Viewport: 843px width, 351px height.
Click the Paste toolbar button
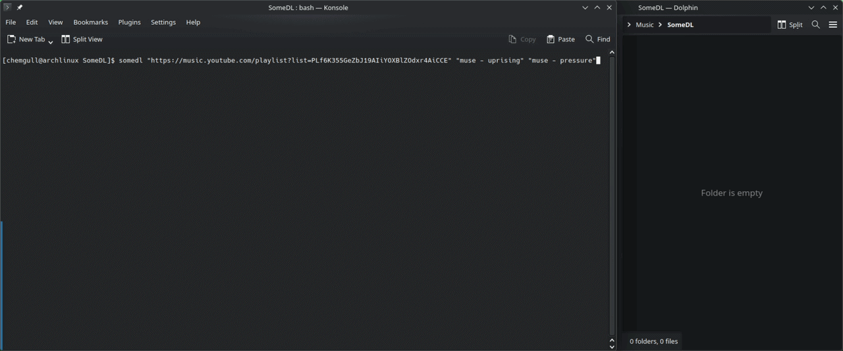pos(560,40)
